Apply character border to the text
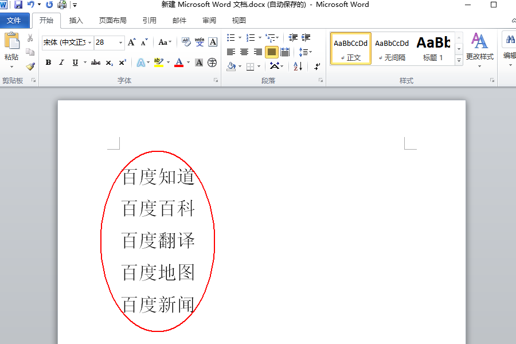The height and width of the screenshot is (344, 516). click(x=213, y=42)
